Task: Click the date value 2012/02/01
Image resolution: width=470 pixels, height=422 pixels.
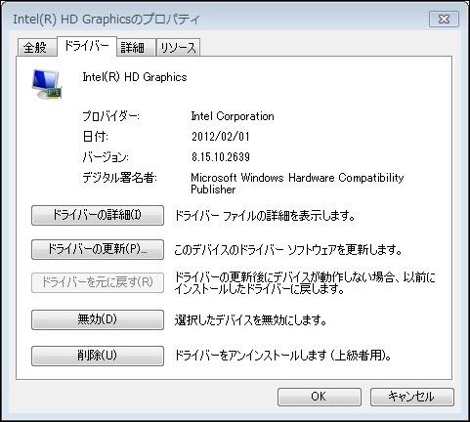Action: click(221, 137)
